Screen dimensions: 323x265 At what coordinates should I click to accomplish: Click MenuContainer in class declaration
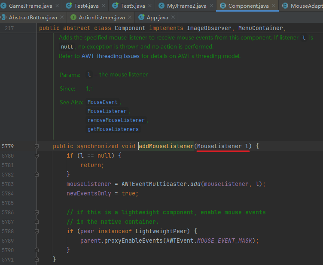click(x=261, y=28)
